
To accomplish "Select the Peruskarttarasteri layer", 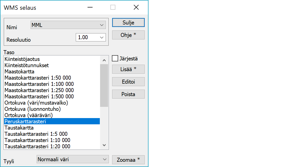I will pos(25,122).
